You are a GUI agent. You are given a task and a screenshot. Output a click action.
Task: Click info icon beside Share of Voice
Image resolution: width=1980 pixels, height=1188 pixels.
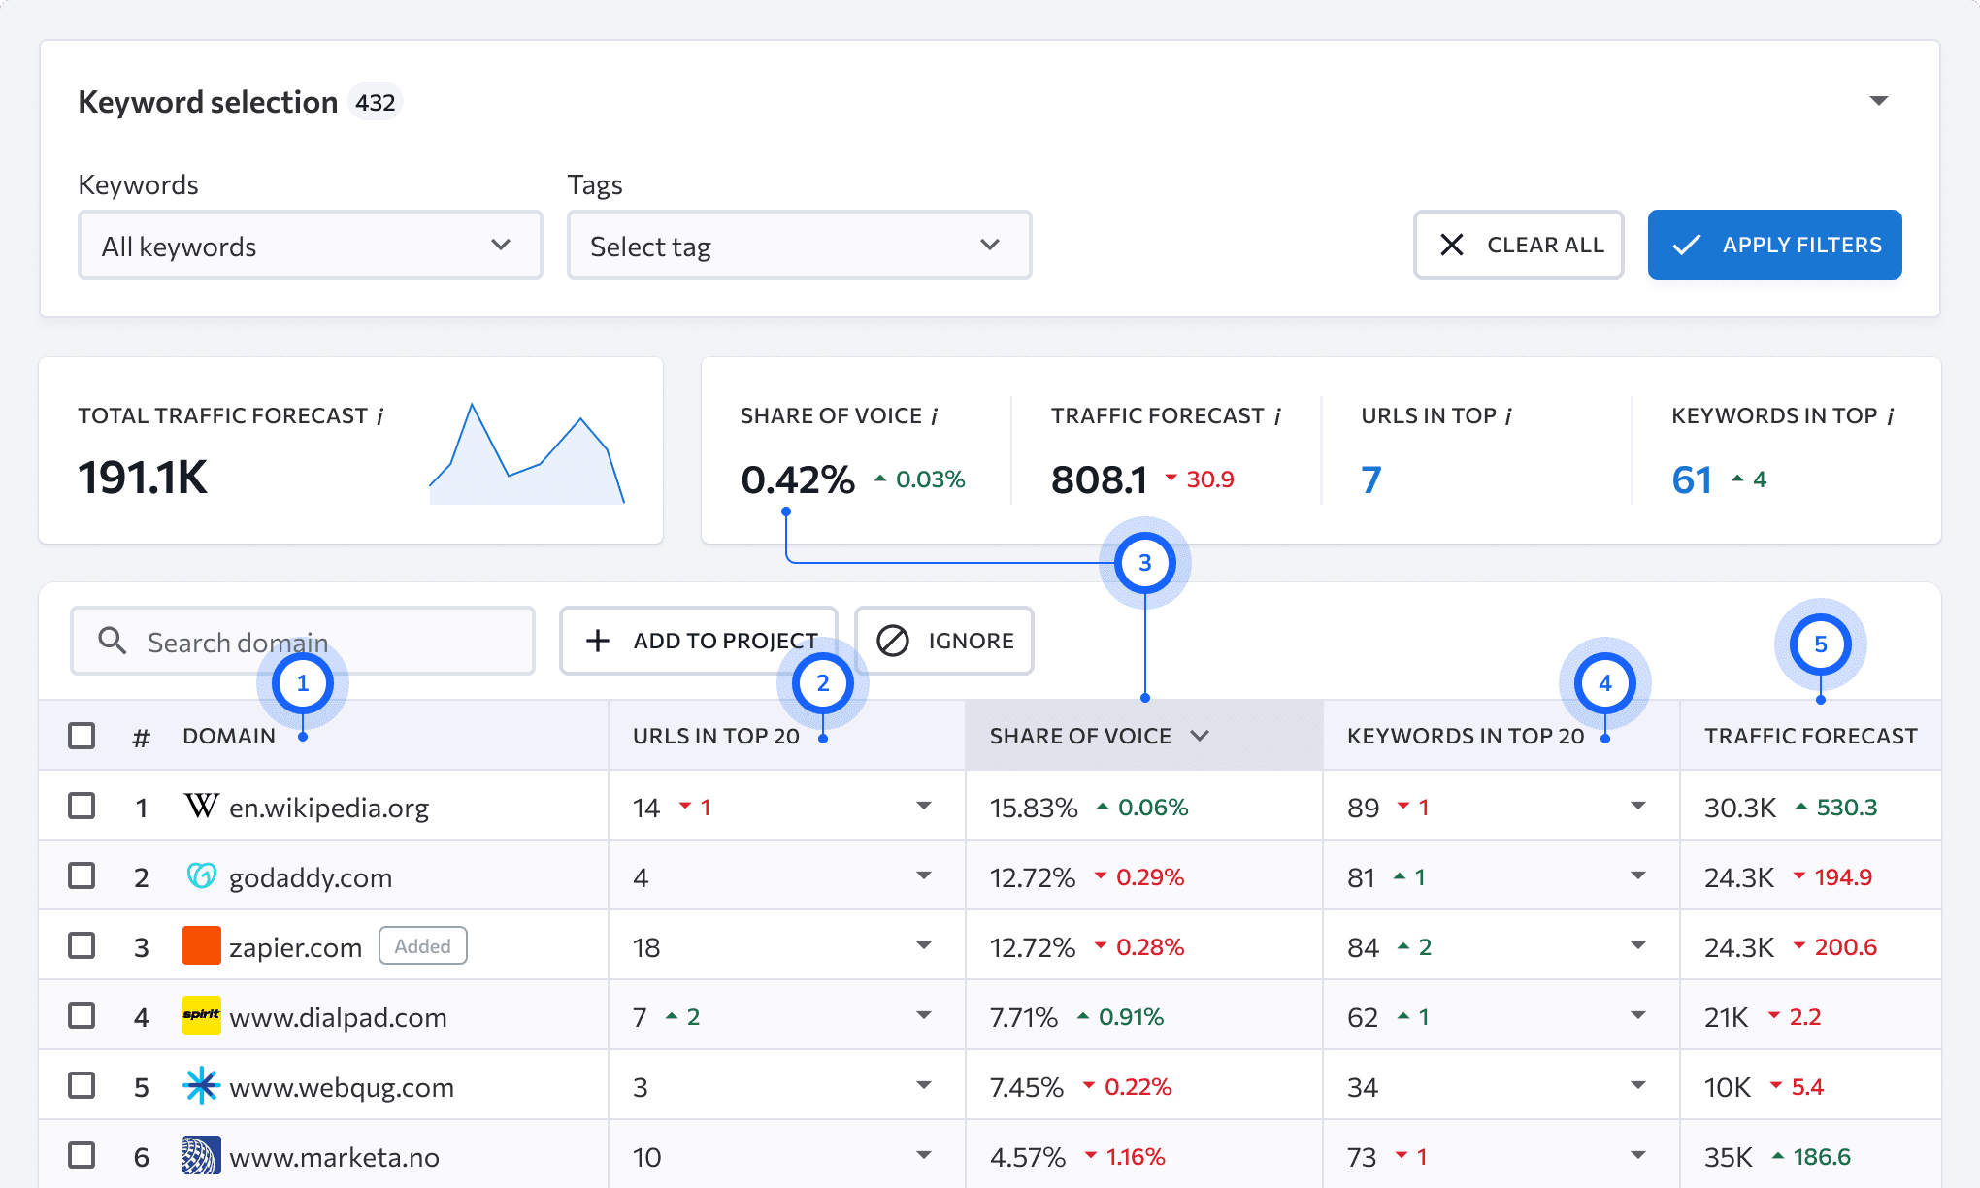pyautogui.click(x=934, y=416)
